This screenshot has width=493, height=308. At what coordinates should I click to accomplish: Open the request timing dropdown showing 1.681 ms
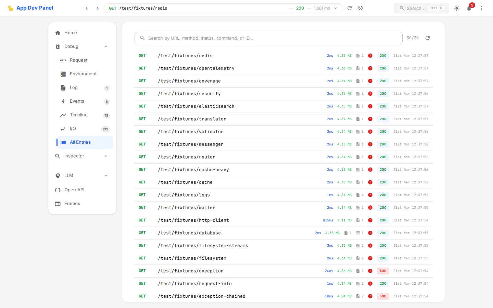pyautogui.click(x=335, y=8)
